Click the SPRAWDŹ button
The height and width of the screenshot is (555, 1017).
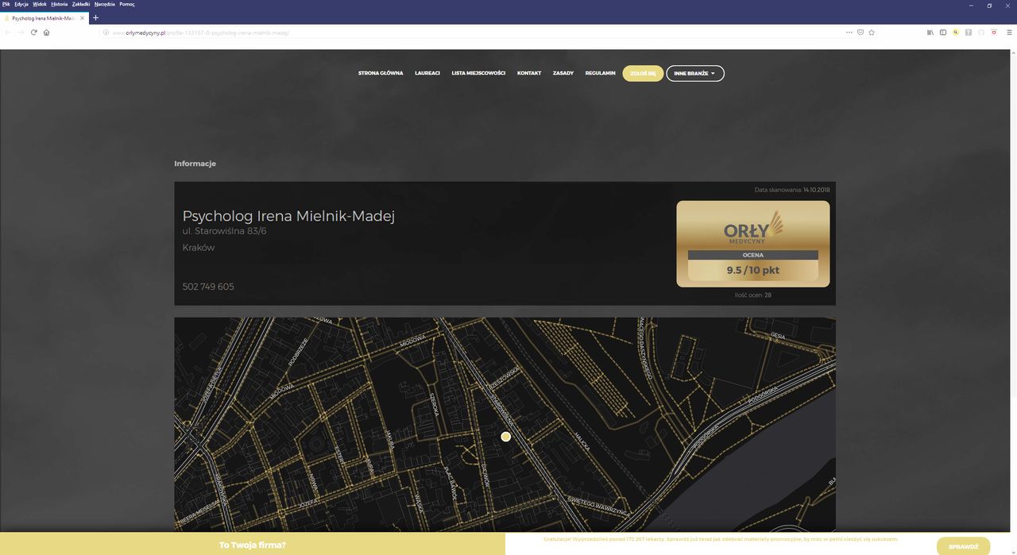(x=963, y=546)
